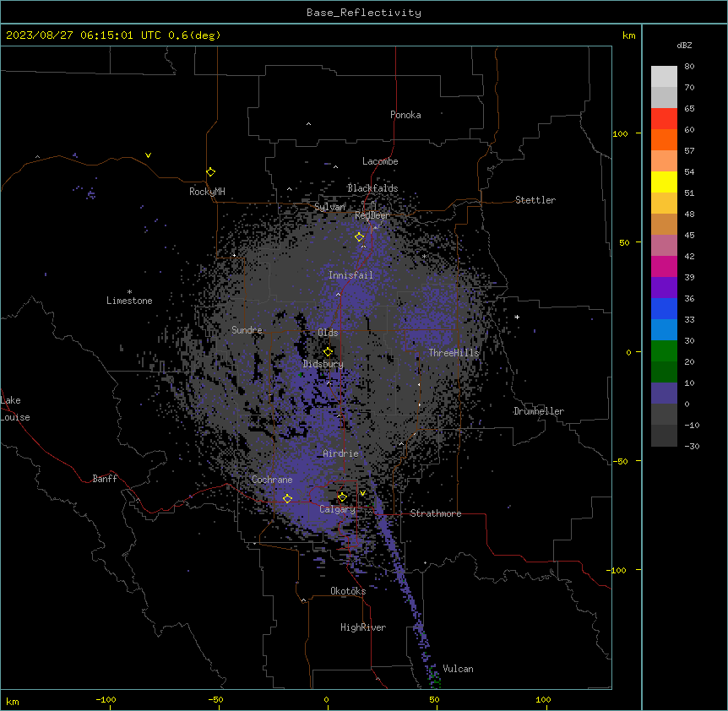Viewport: 728px width, 711px height.
Task: Click the Cochrane city label
Action: tap(272, 480)
